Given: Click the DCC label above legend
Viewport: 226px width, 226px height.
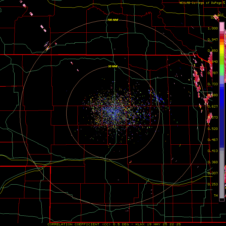Looking at the screenshot, I should click(x=221, y=15).
